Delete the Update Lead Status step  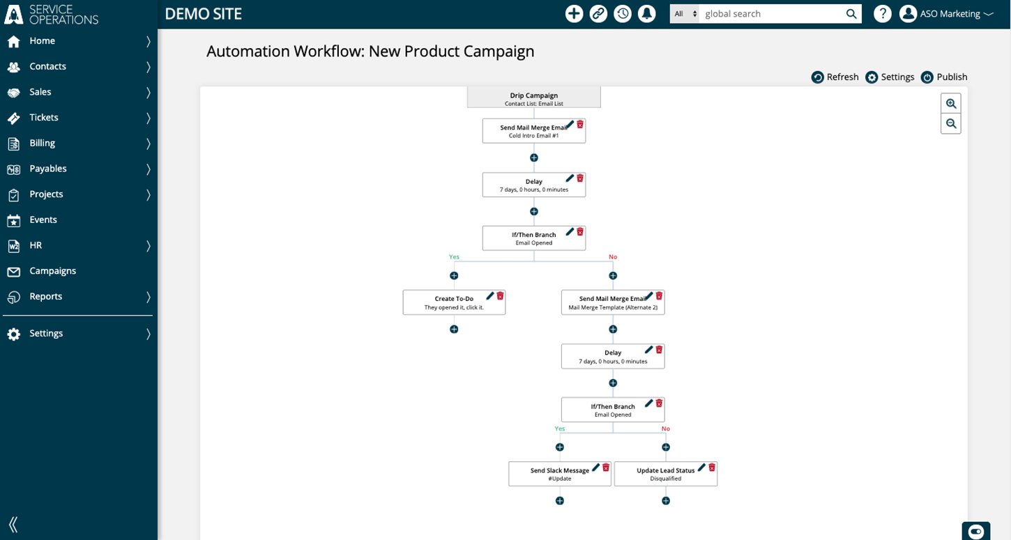click(x=712, y=467)
